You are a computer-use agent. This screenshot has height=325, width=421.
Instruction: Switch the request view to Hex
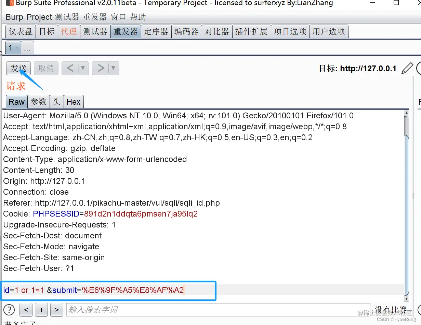73,101
